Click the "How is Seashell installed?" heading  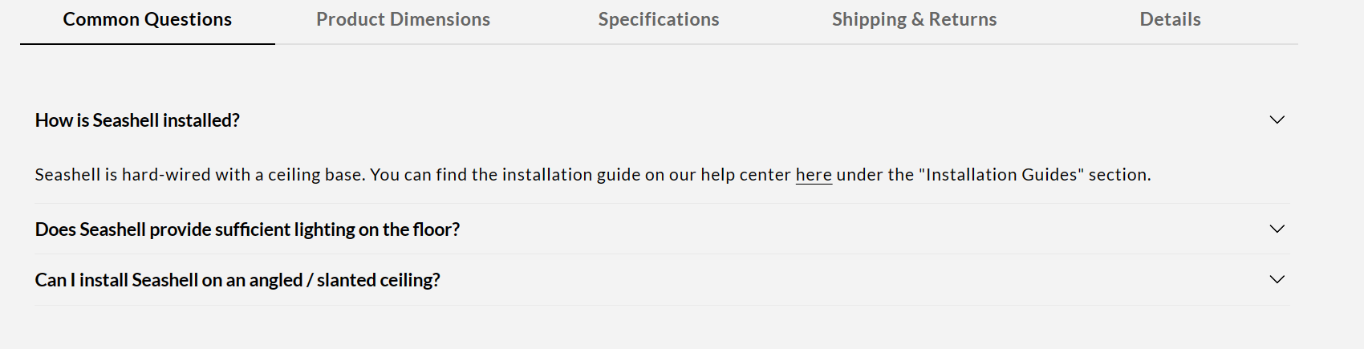pos(137,120)
